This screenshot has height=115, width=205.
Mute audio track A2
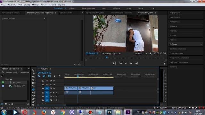[54, 96]
